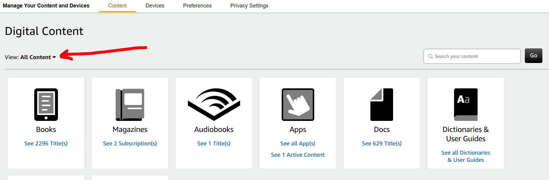Go to Privacy Settings tab

249,6
